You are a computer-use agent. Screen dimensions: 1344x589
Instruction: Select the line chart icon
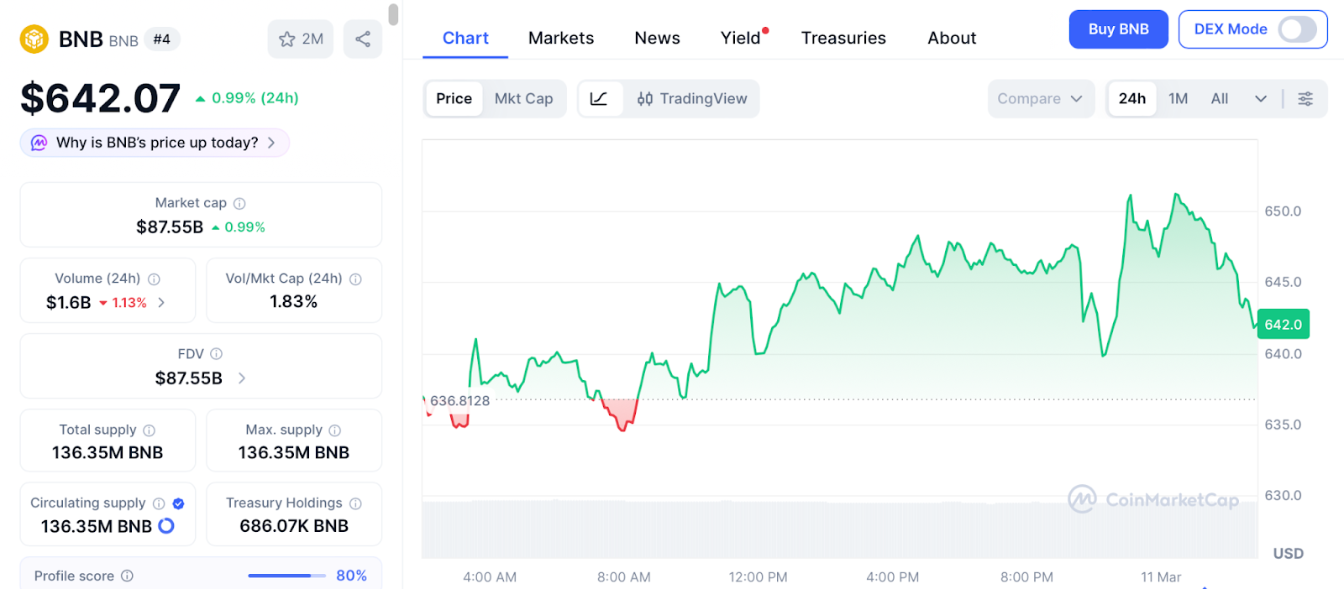(599, 99)
